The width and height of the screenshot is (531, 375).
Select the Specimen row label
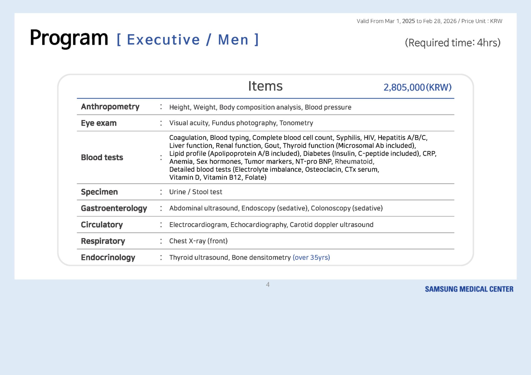tap(99, 192)
